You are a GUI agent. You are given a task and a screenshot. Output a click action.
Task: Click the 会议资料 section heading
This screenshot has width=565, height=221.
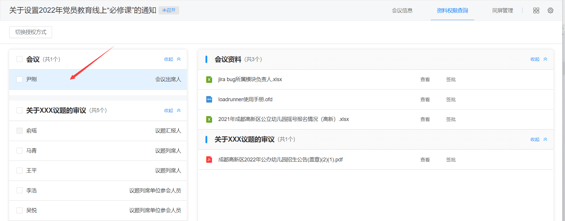click(x=228, y=59)
